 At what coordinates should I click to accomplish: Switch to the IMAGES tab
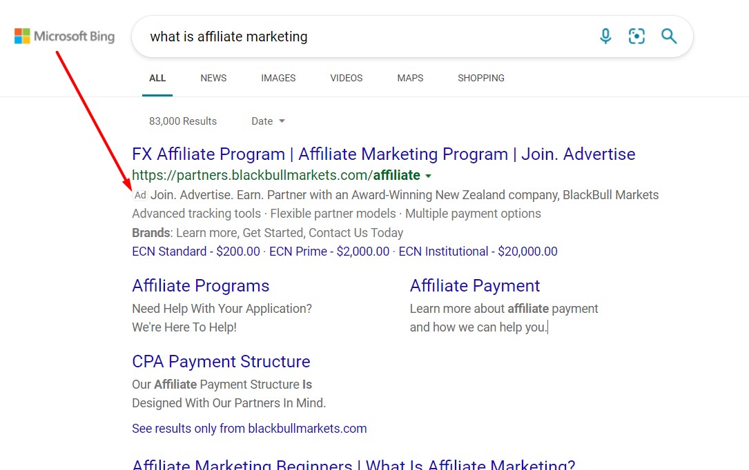[x=278, y=78]
